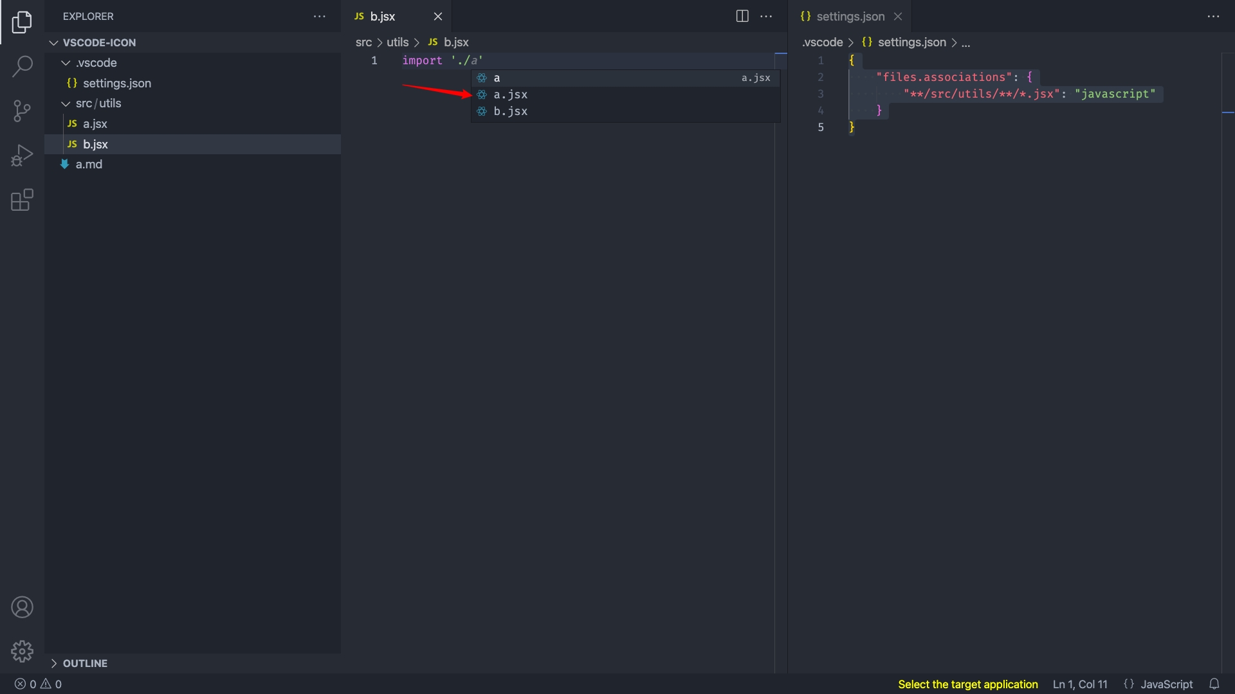Image resolution: width=1235 pixels, height=694 pixels.
Task: Open Explorer panel more actions ellipsis
Action: tap(320, 16)
